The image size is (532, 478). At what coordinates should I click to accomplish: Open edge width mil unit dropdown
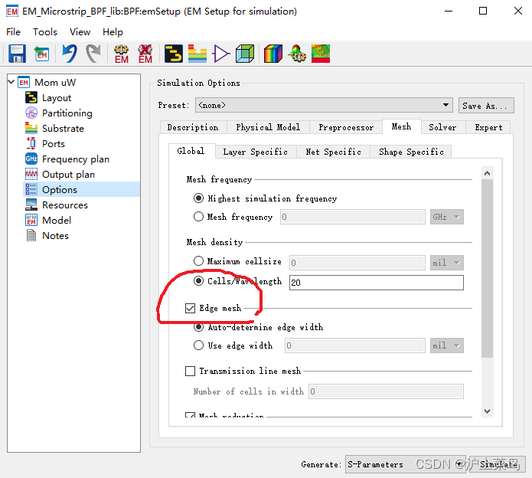[x=446, y=345]
